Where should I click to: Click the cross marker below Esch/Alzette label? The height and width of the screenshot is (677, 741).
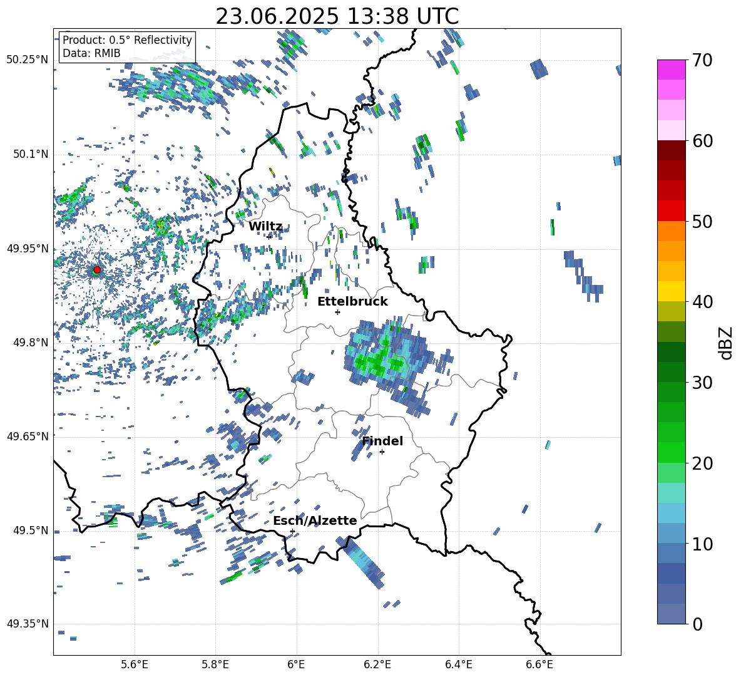292,531
